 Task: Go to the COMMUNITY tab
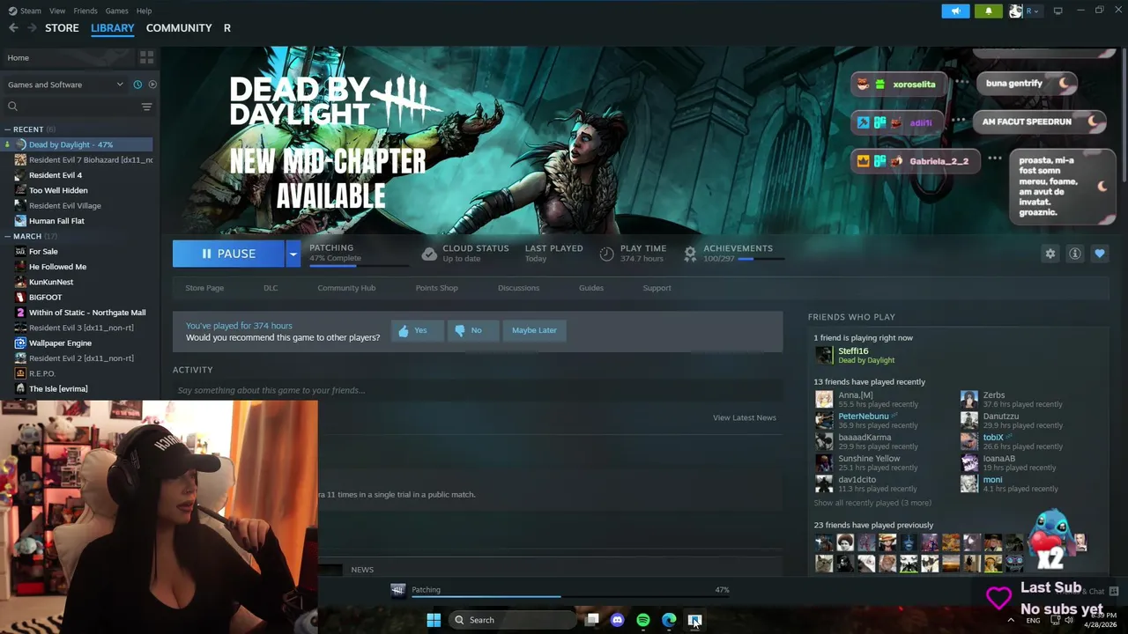pos(179,28)
